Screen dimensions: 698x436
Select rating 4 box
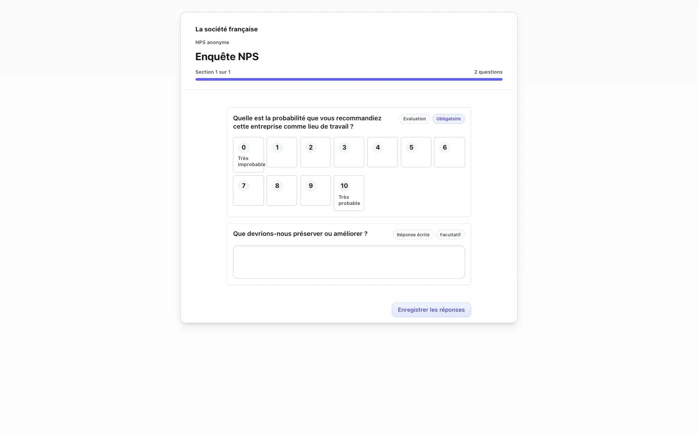pos(383,152)
